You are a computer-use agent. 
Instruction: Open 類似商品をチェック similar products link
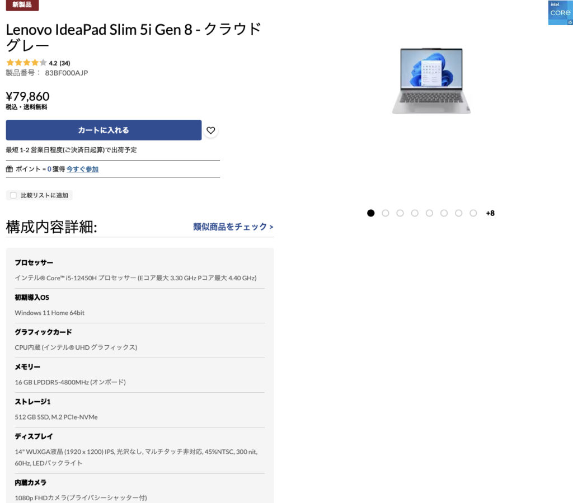coord(233,227)
